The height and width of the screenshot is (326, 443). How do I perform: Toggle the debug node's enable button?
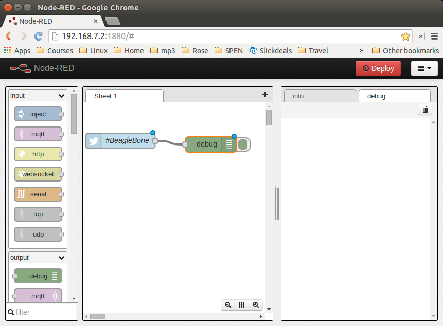243,144
